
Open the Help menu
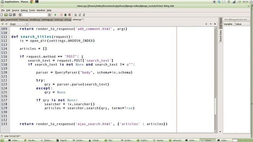(49, 10)
